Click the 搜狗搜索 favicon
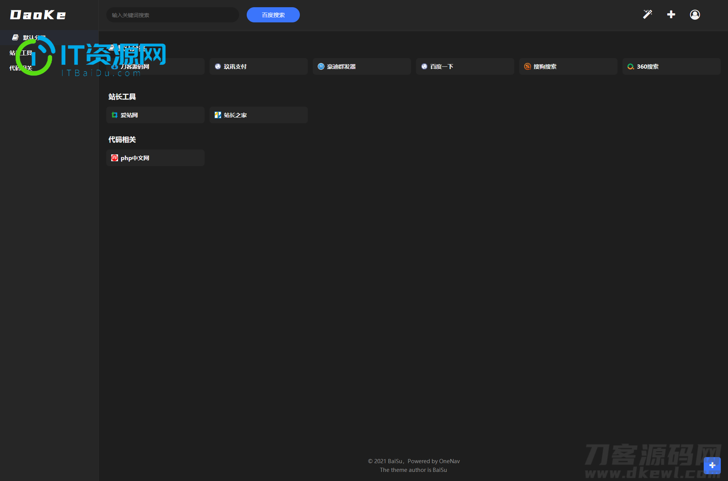The image size is (728, 481). pyautogui.click(x=528, y=66)
